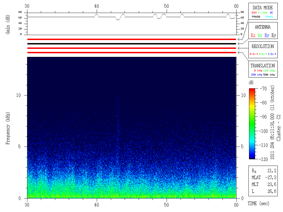Click the topmost red data mode bar

pos(132,39)
